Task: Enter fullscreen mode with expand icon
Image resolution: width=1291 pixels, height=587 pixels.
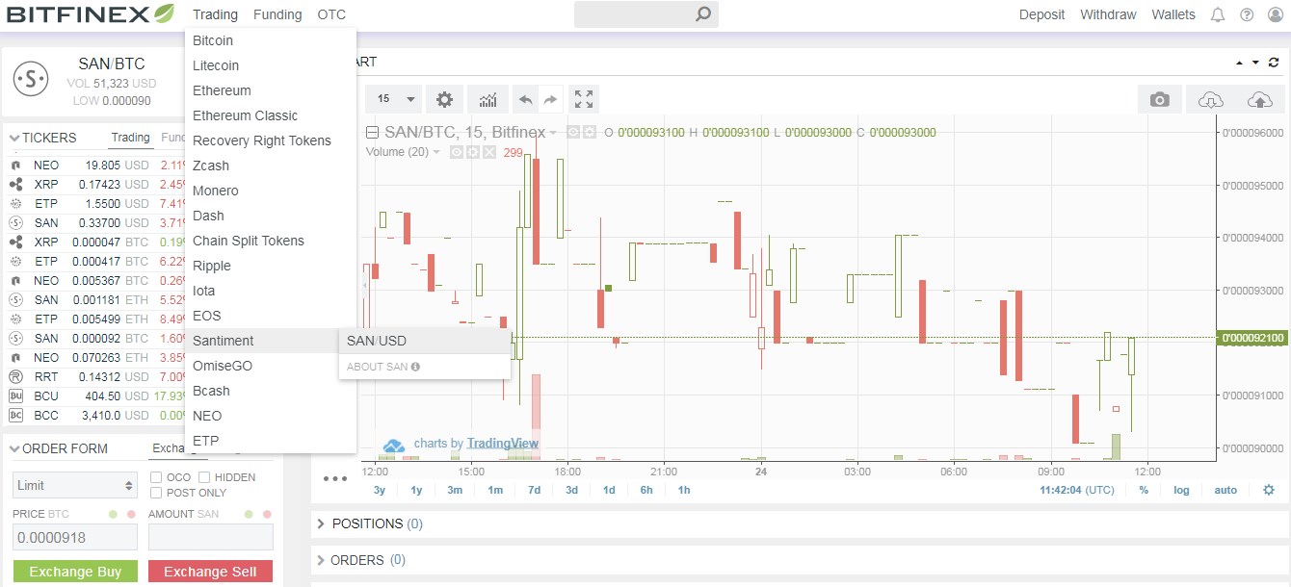Action: click(x=583, y=99)
